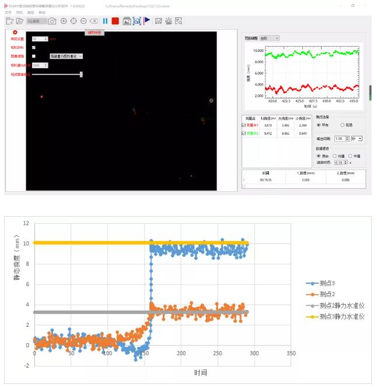Image resolution: width=377 pixels, height=388 pixels.
Task: Open the grayed combo box beside camera icon
Action: [36, 22]
